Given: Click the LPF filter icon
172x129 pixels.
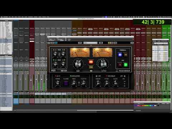Looking at the screenshot, I should point(125,76).
